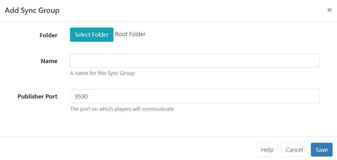Close the Add Sync Group dialog
Viewport: 337px width, 160px height.
[329, 10]
